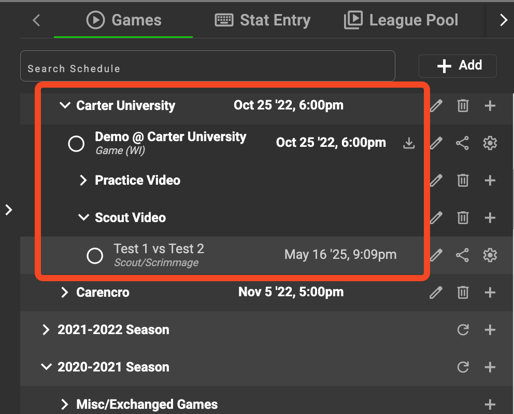The height and width of the screenshot is (414, 514).
Task: Collapse the 2020-2021 Season
Action: [46, 367]
